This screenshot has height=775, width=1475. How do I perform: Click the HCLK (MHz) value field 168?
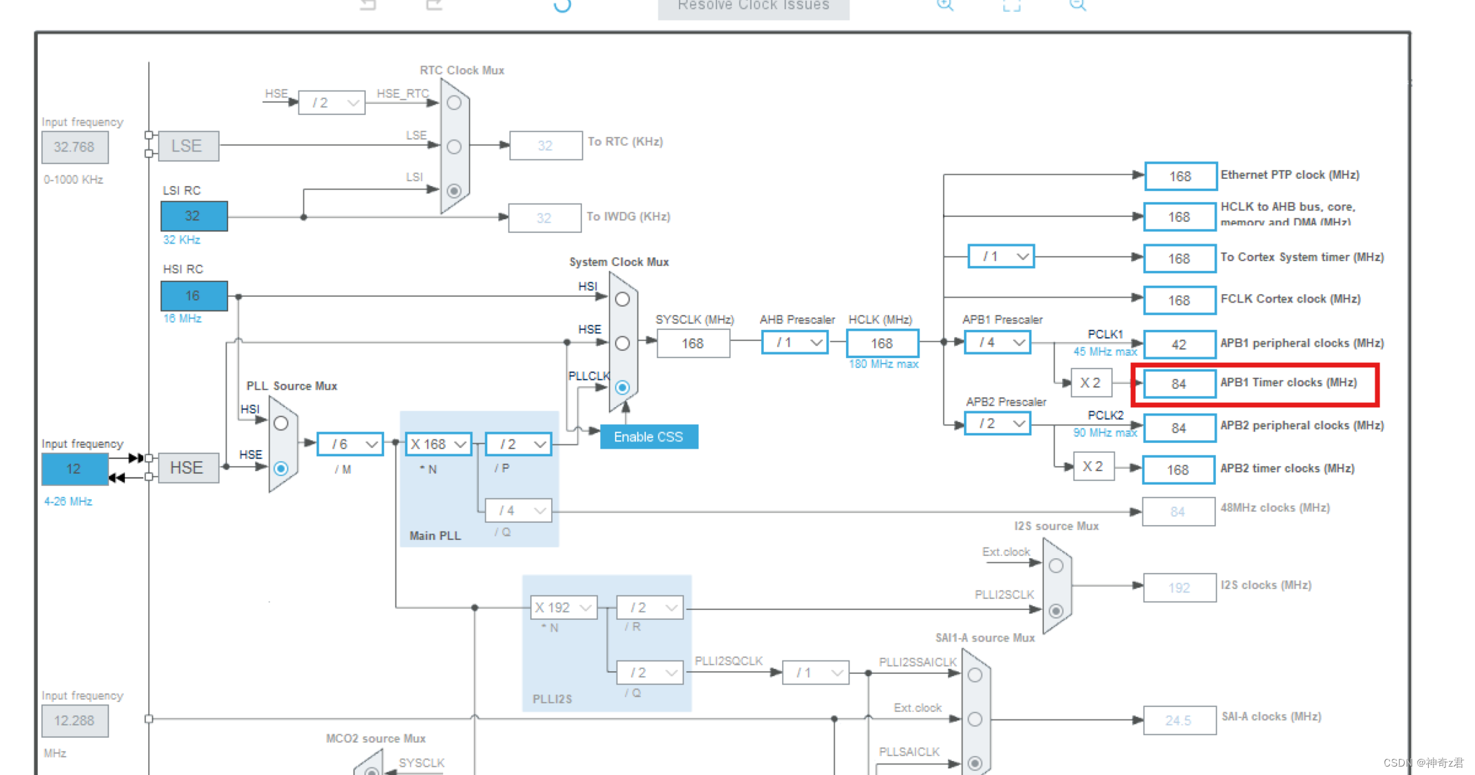(x=882, y=343)
